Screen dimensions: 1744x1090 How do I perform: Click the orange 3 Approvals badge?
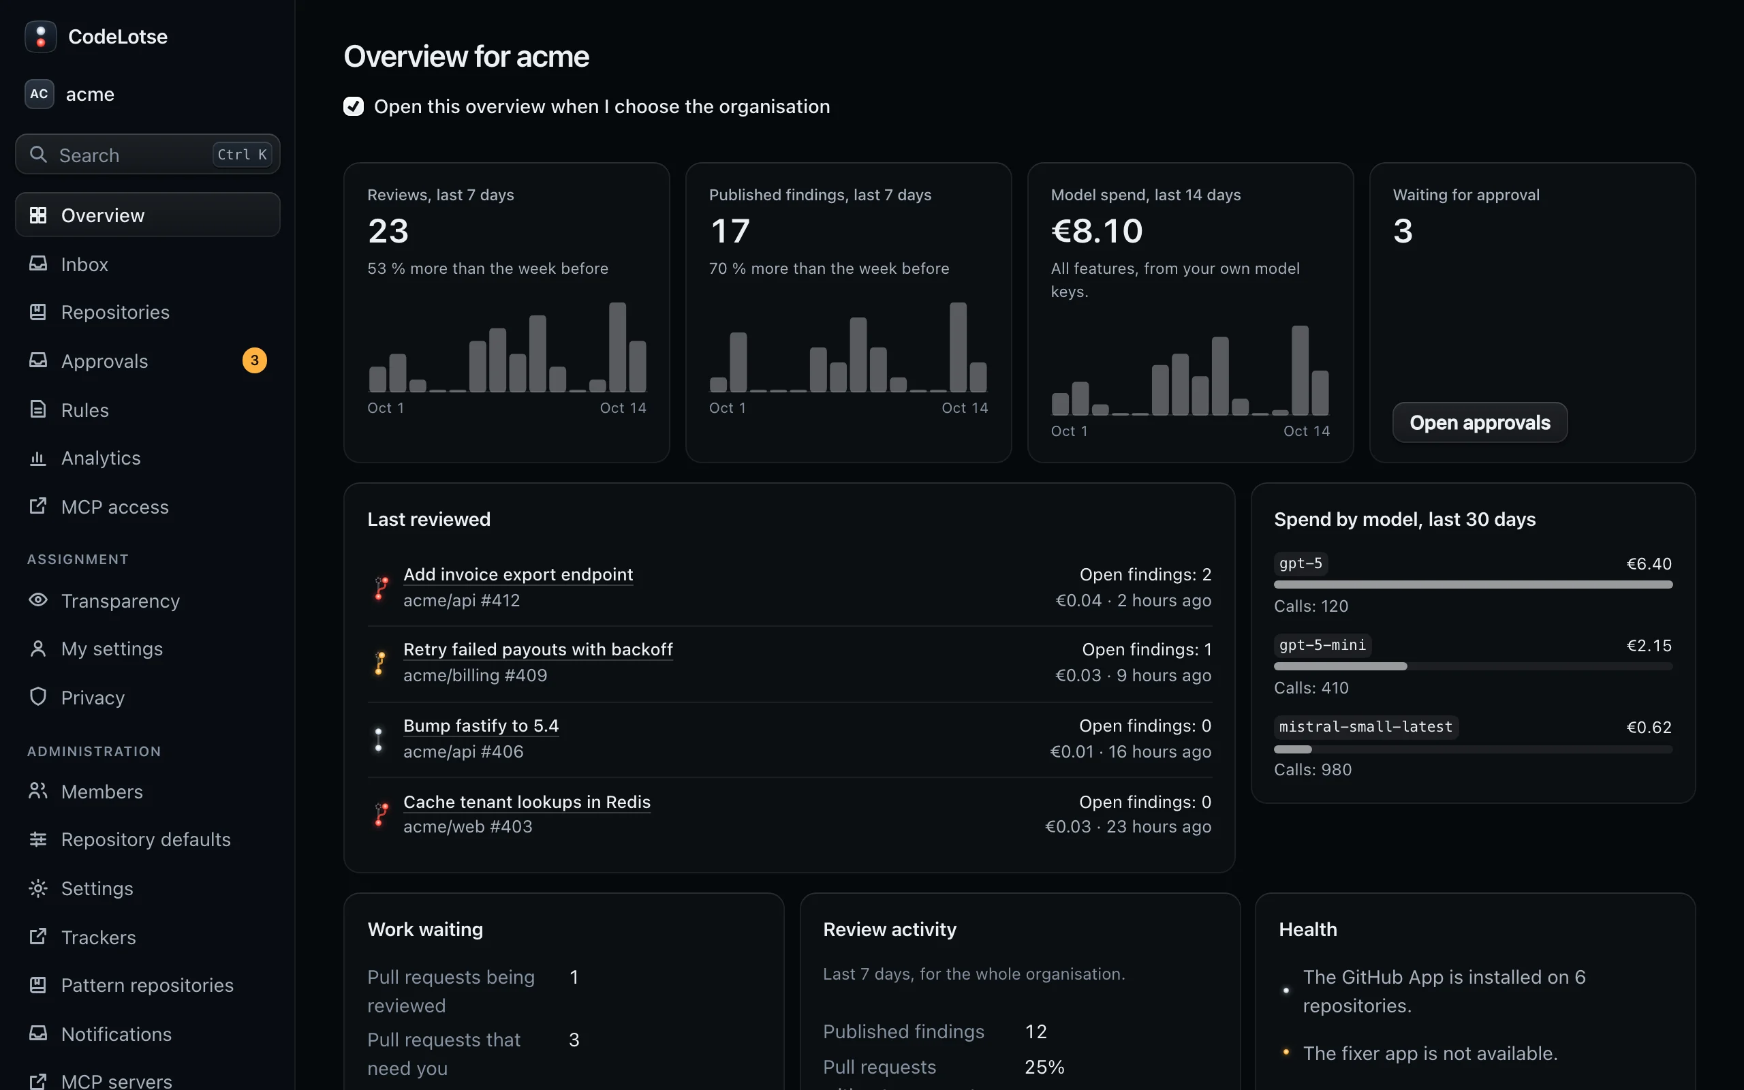254,360
